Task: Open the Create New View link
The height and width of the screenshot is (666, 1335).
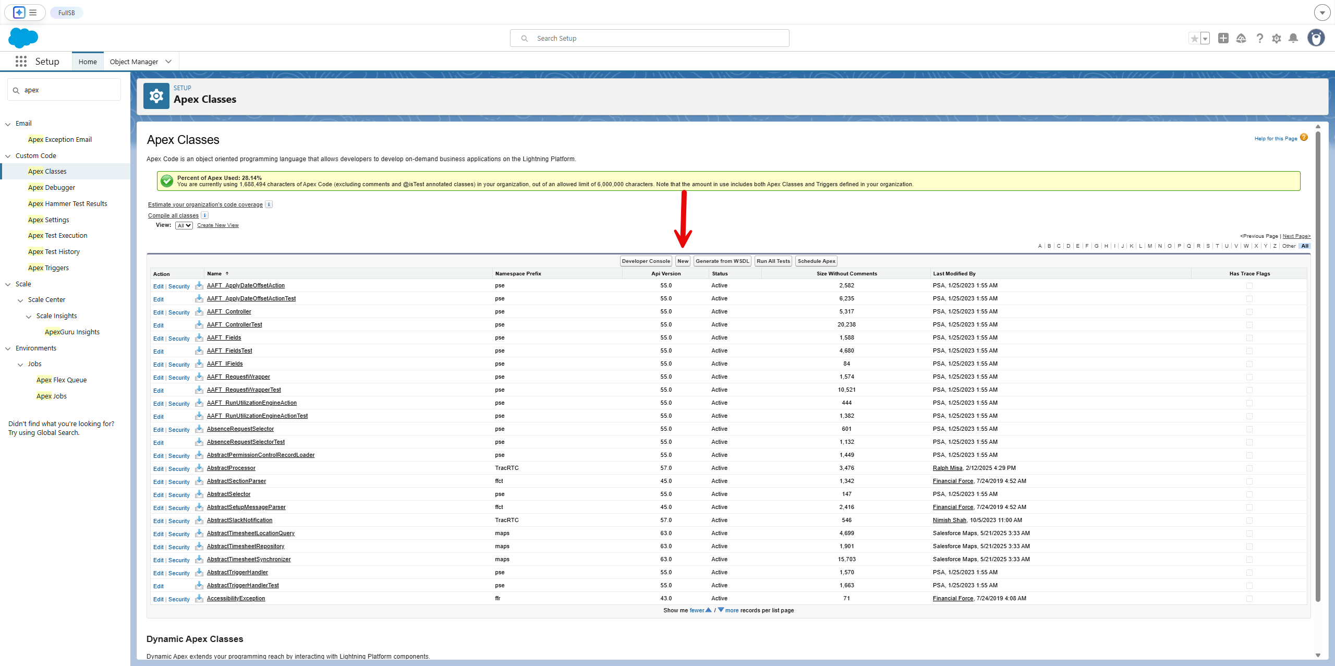Action: 218,225
